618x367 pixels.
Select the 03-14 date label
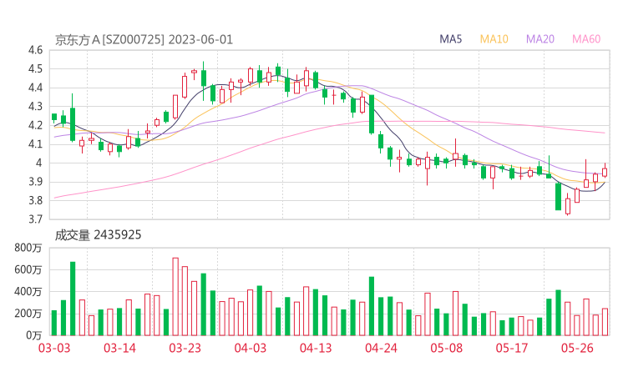coord(119,348)
